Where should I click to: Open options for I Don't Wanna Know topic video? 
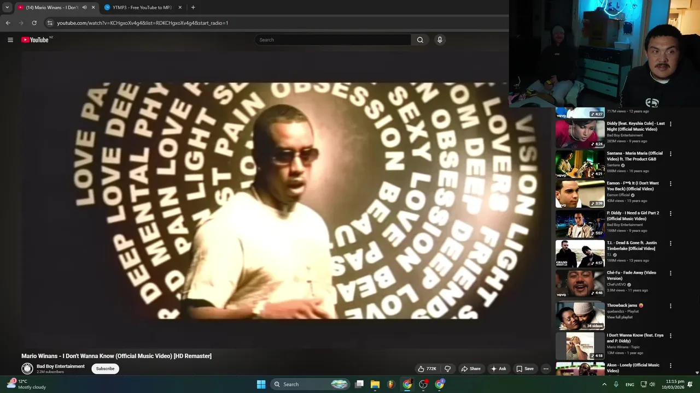click(670, 336)
